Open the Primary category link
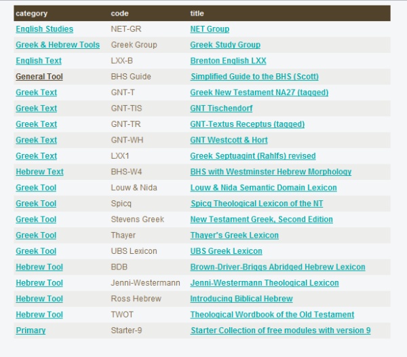 pyautogui.click(x=31, y=331)
